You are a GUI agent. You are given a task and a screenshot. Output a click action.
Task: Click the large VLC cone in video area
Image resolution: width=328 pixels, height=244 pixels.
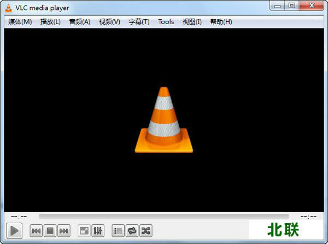tap(164, 120)
